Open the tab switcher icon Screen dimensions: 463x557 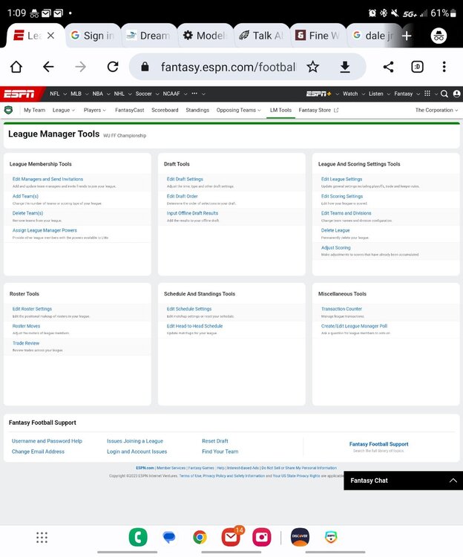pos(417,67)
